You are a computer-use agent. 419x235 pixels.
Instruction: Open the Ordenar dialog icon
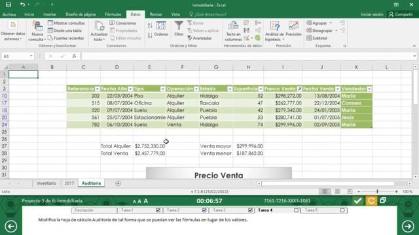161,26
